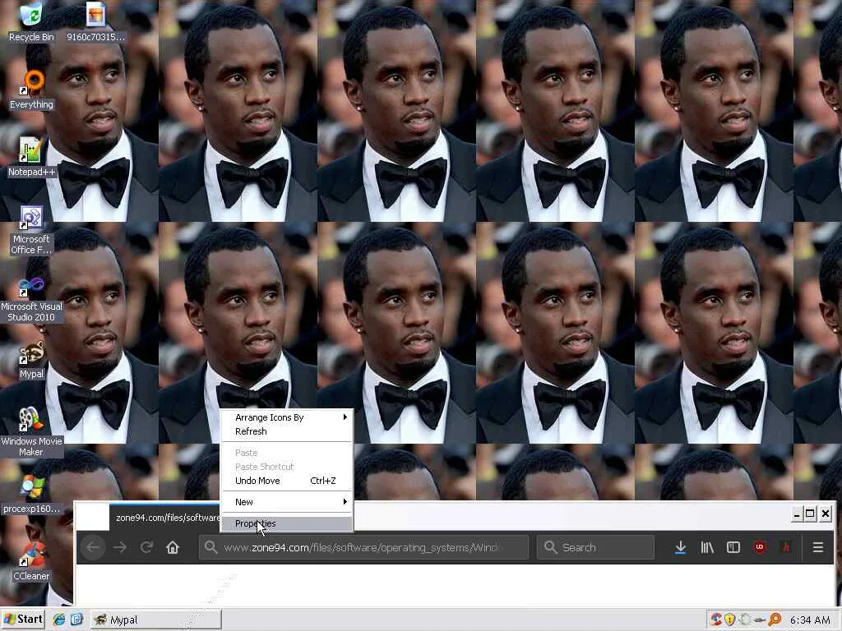Click the address bar showing www.zone94.com
Viewport: 842px width, 631px height.
coord(363,547)
